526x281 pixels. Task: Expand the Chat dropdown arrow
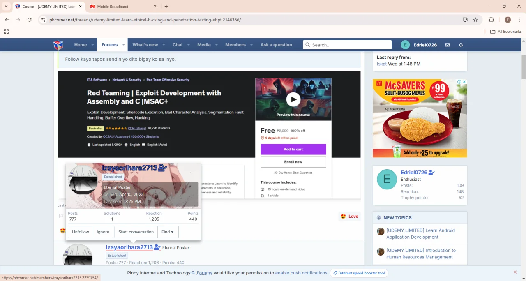click(x=189, y=45)
